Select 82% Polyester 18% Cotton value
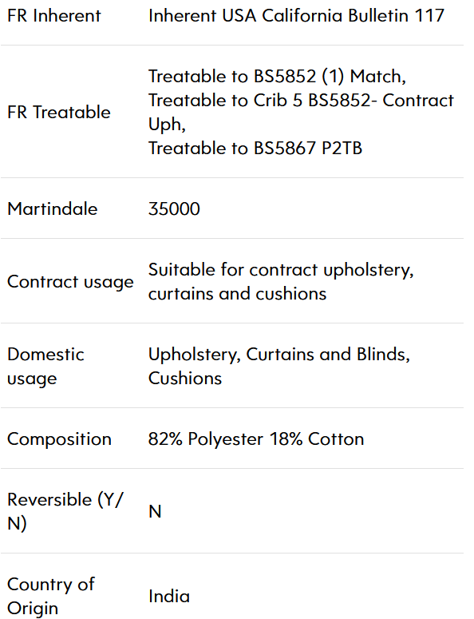 point(256,439)
